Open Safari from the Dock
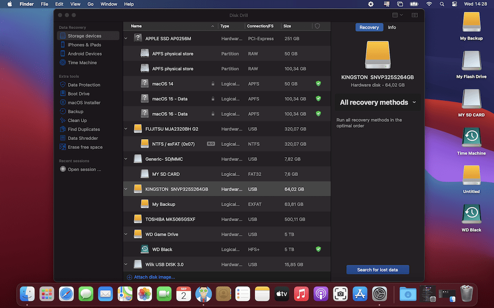This screenshot has width=494, height=308. (x=67, y=294)
